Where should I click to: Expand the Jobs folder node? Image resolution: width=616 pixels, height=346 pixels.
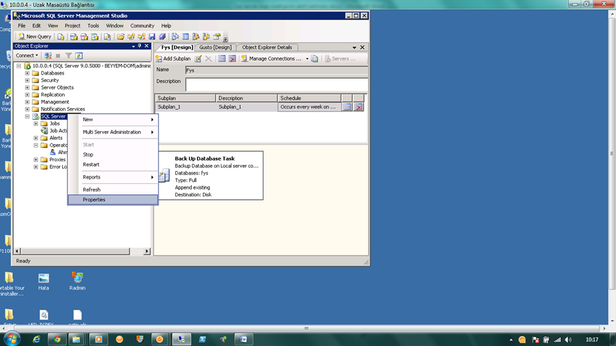[36, 123]
